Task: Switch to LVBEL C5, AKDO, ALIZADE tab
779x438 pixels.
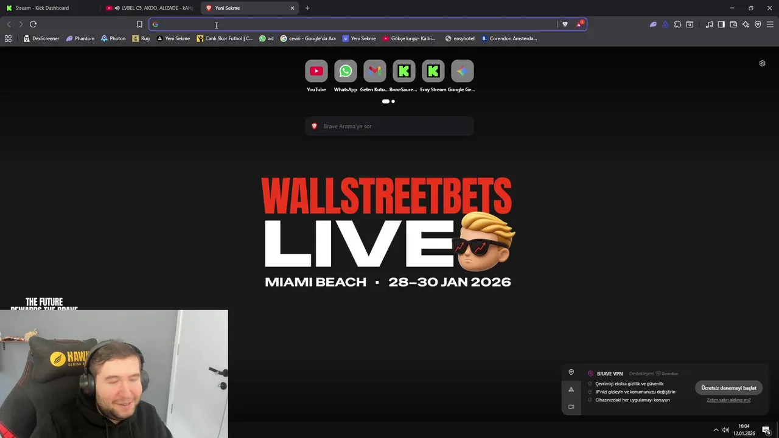Action: pos(150,8)
